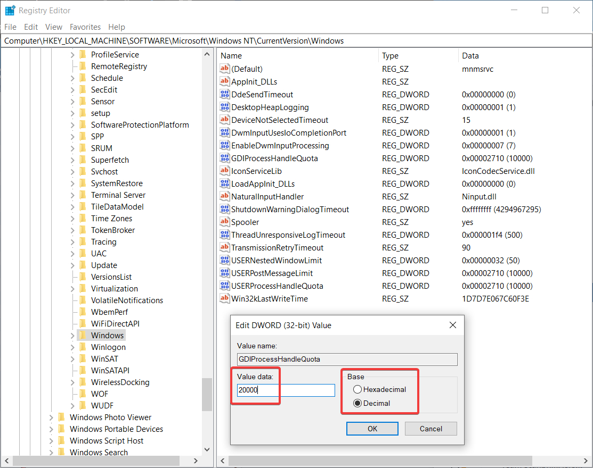Viewport: 593px width, 468px height.
Task: Close the Edit DWORD dialog with X
Action: pyautogui.click(x=453, y=325)
